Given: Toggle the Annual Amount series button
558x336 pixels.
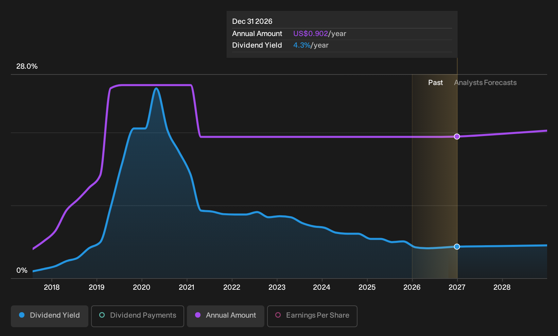Looking at the screenshot, I should 226,316.
